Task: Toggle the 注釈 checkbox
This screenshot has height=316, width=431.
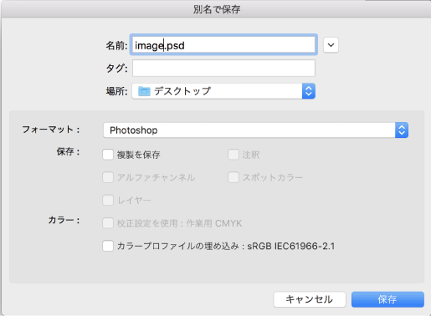Action: [233, 155]
